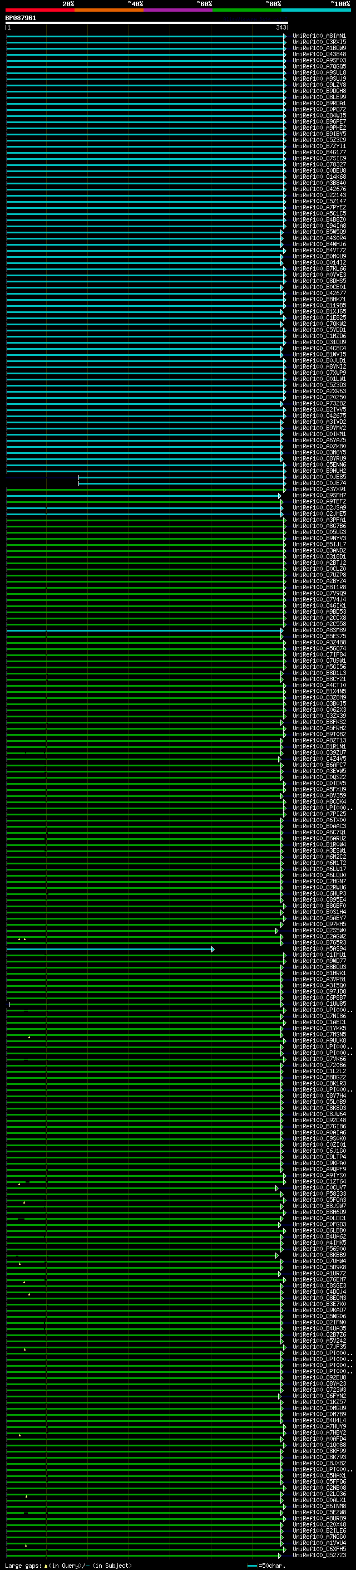Select the UniRef100_Q84WI5 label
356x1570 pixels.
(319, 116)
